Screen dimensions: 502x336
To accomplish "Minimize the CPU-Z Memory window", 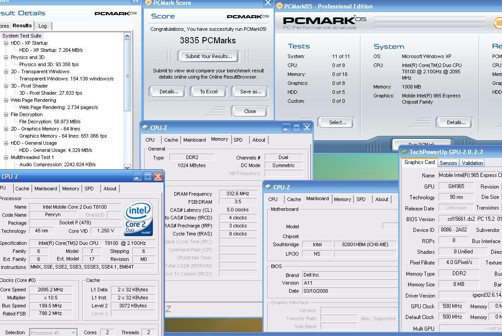I will (286, 128).
